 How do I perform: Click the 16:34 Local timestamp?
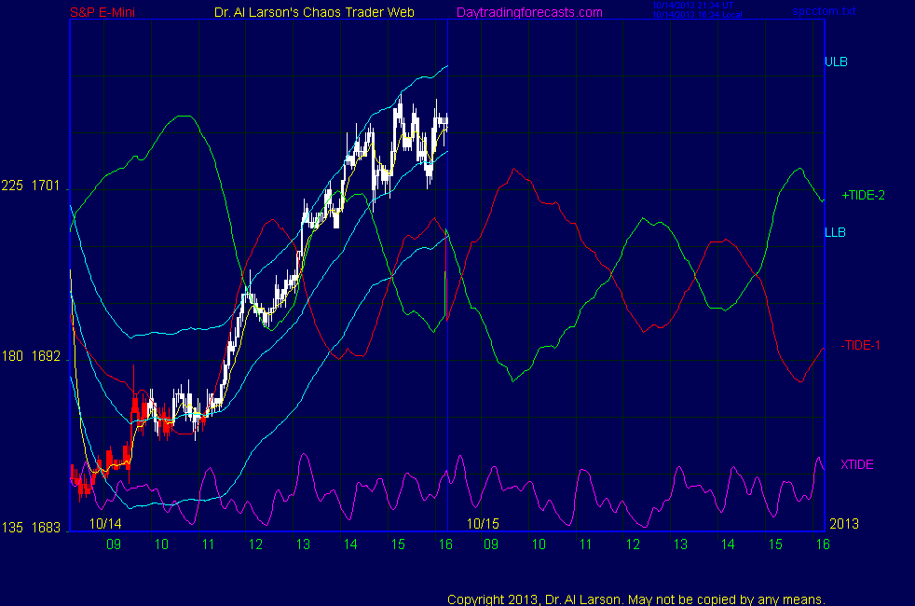coord(697,15)
